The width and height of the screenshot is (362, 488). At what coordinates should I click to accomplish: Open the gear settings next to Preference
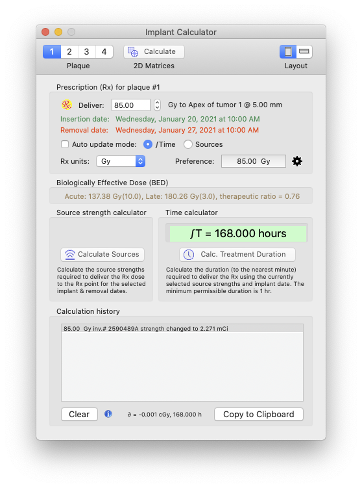[x=297, y=161]
